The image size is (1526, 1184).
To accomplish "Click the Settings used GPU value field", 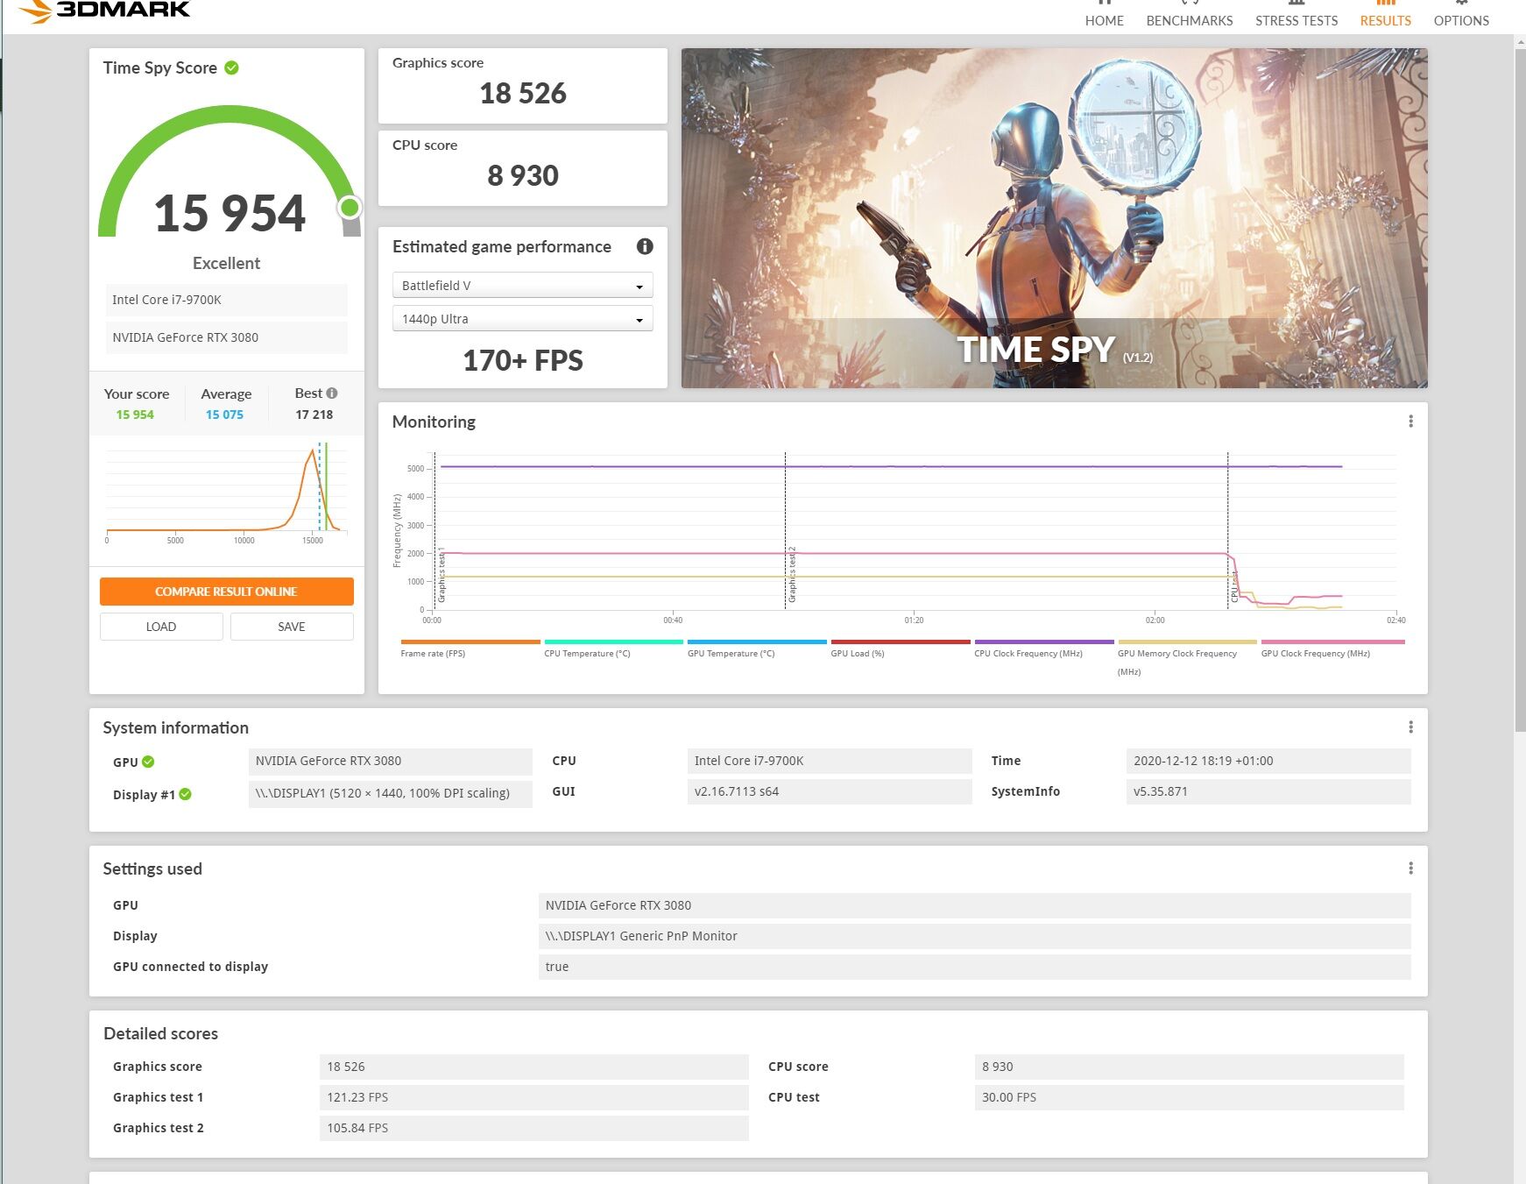I will [975, 905].
